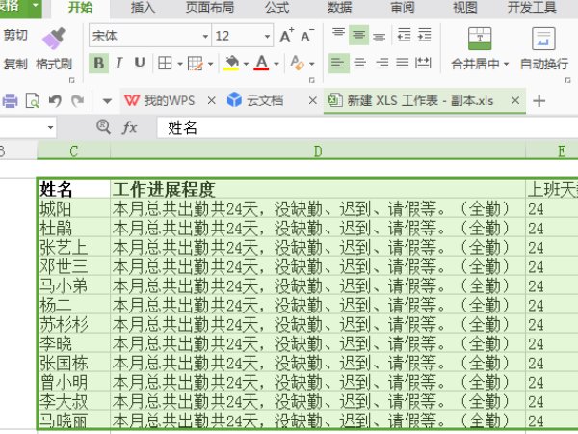Open 合并居中 dropdown arrow
The height and width of the screenshot is (434, 578).
point(506,65)
